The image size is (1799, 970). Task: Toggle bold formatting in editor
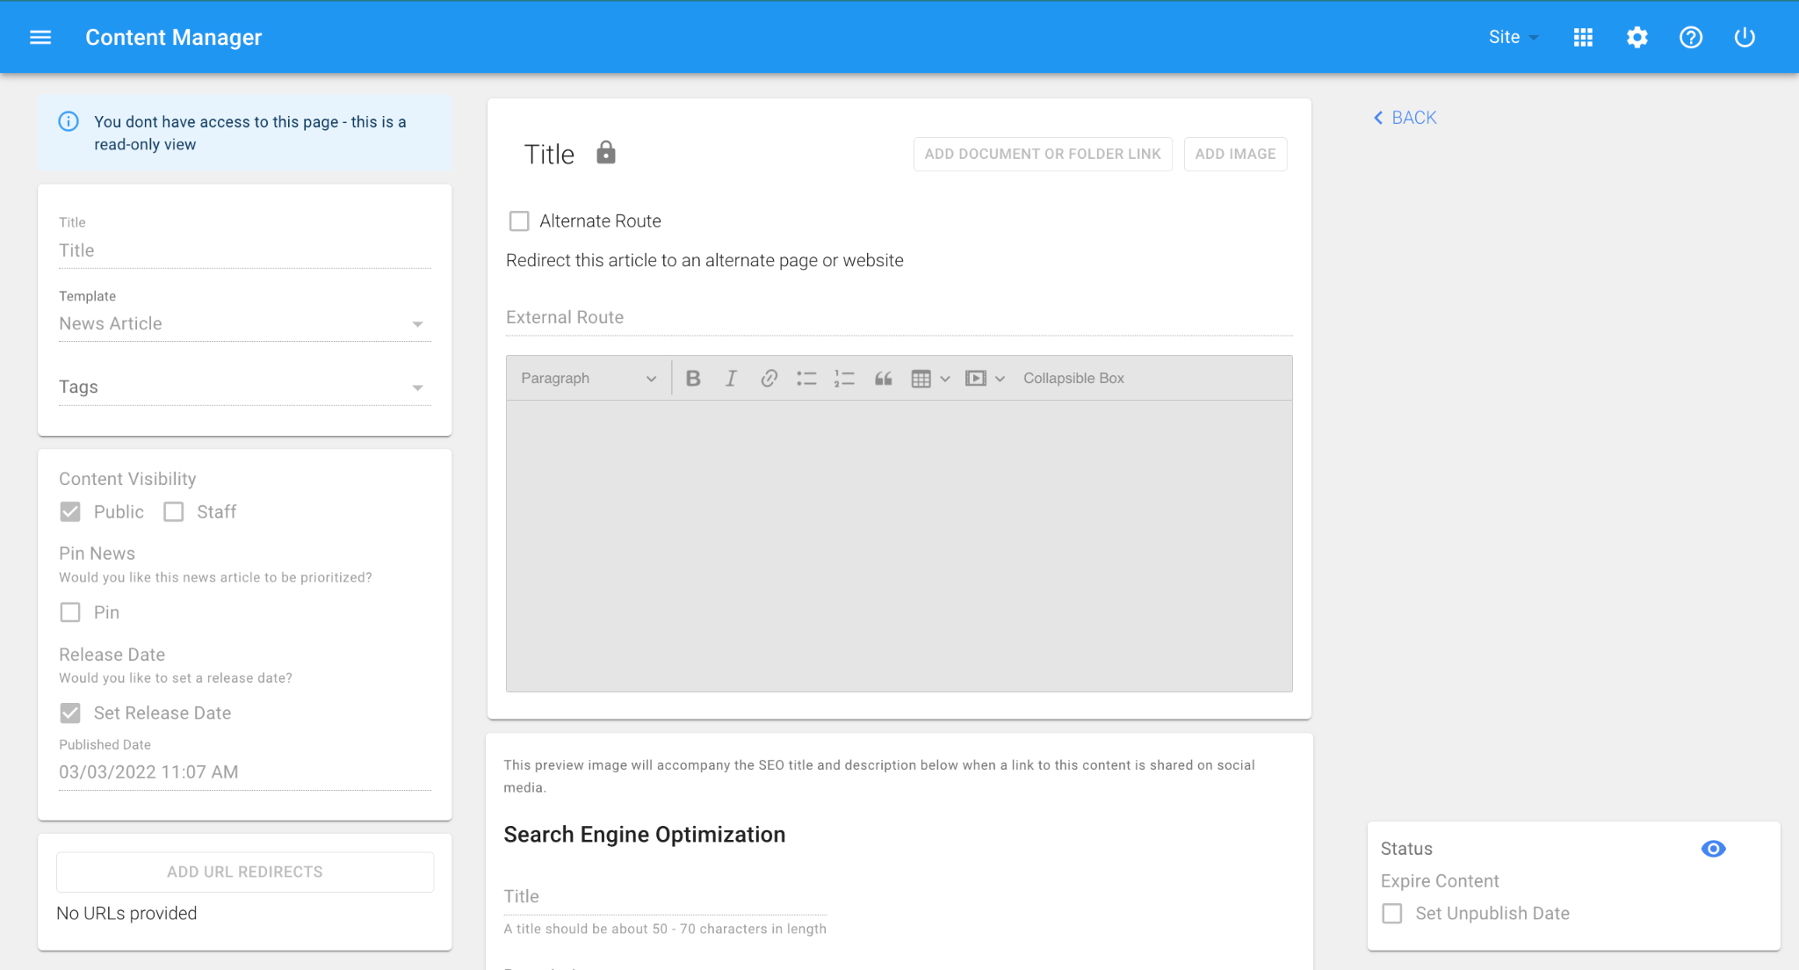coord(693,378)
